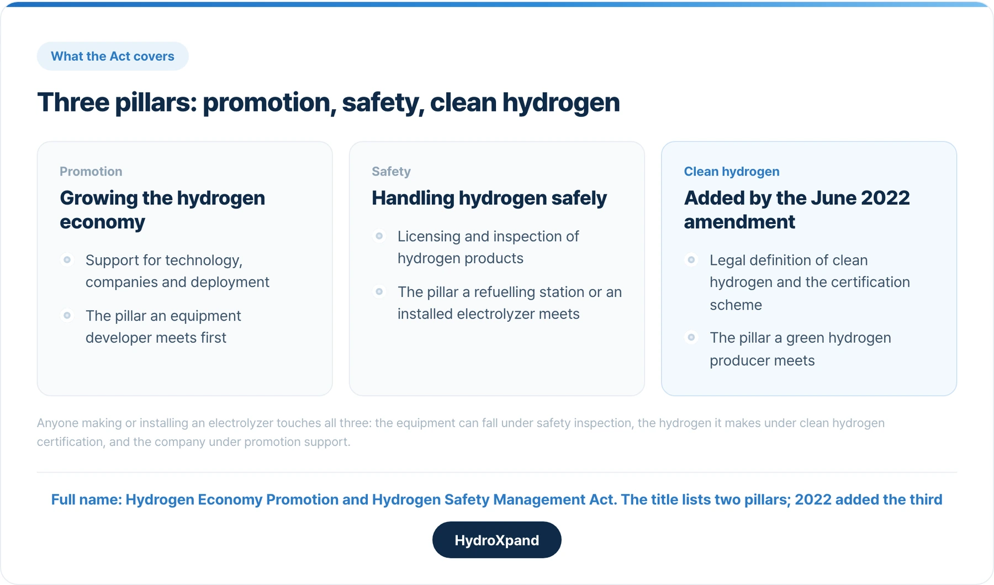Click the "Anyone making or installing an electrolyzer" note

point(461,432)
